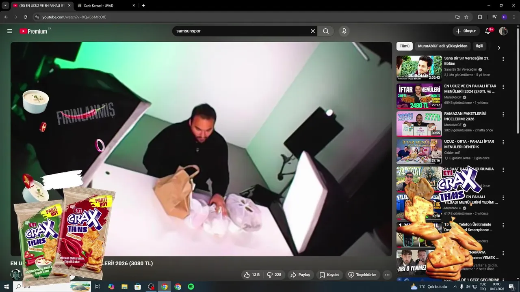Open a new browser tab
Screen dimensions: 520x292
click(143, 6)
